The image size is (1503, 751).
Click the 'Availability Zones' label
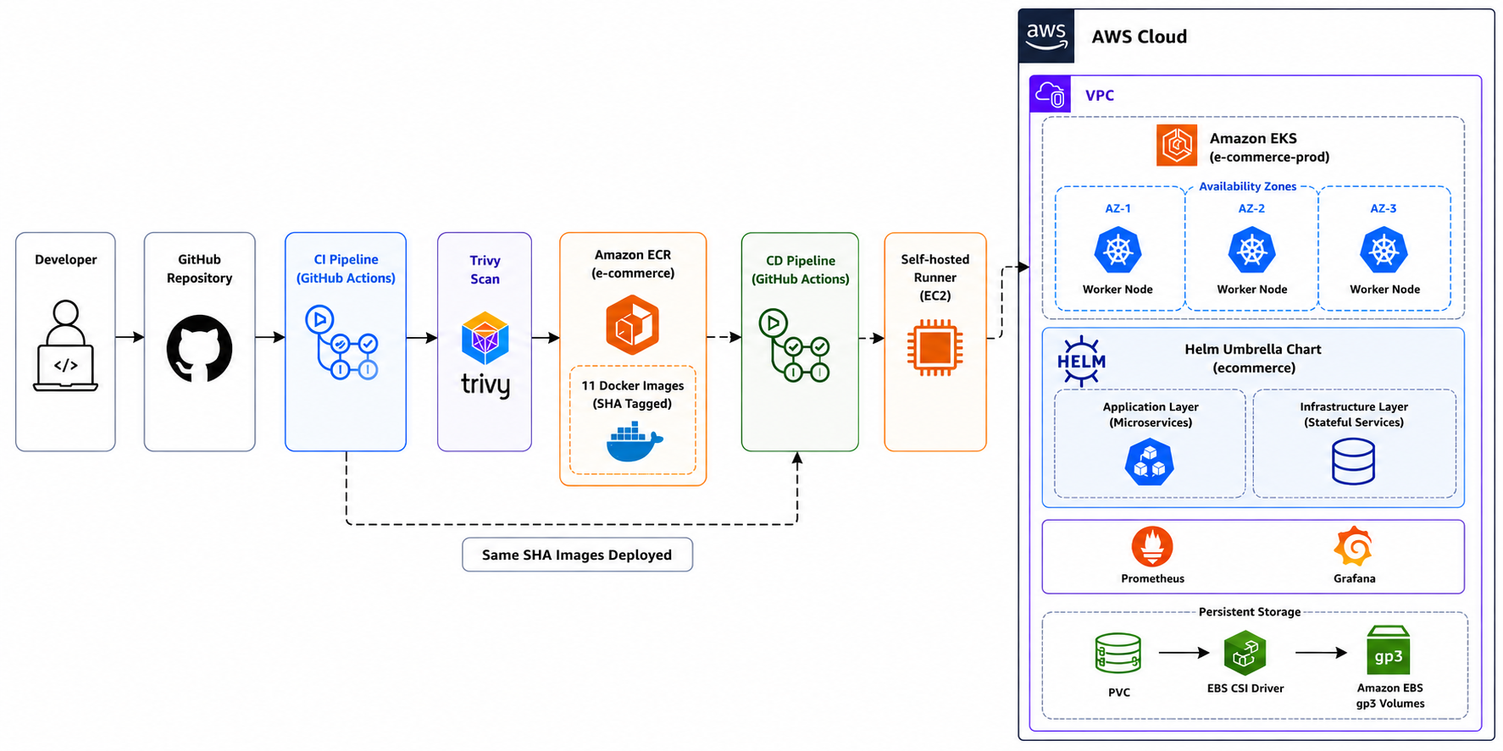pyautogui.click(x=1247, y=186)
